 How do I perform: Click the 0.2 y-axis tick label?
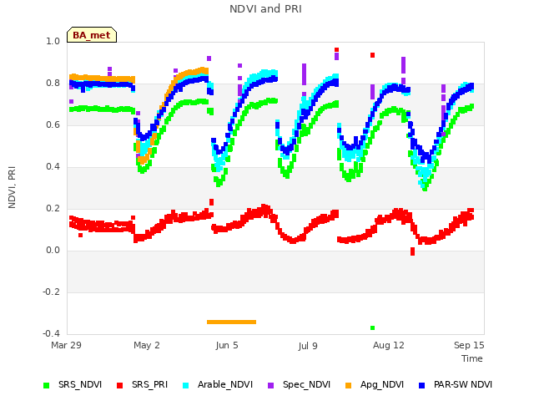53,208
